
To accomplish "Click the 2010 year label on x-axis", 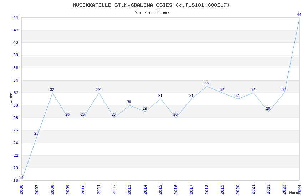I will (x=83, y=189).
